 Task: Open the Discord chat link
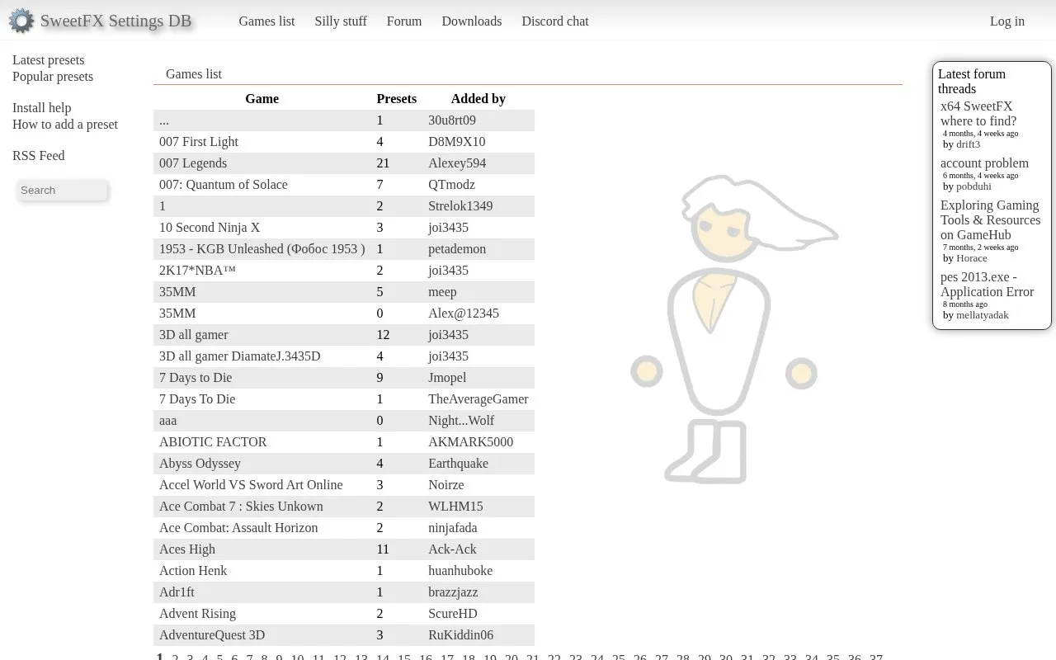[x=555, y=21]
